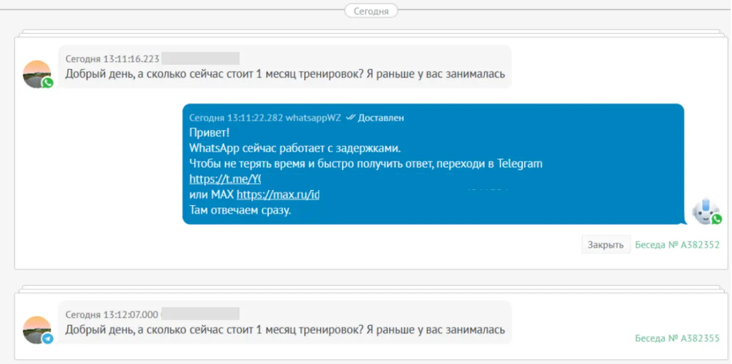The width and height of the screenshot is (732, 364).
Task: Click the customer avatar in the Telegram conversation
Action: (36, 329)
